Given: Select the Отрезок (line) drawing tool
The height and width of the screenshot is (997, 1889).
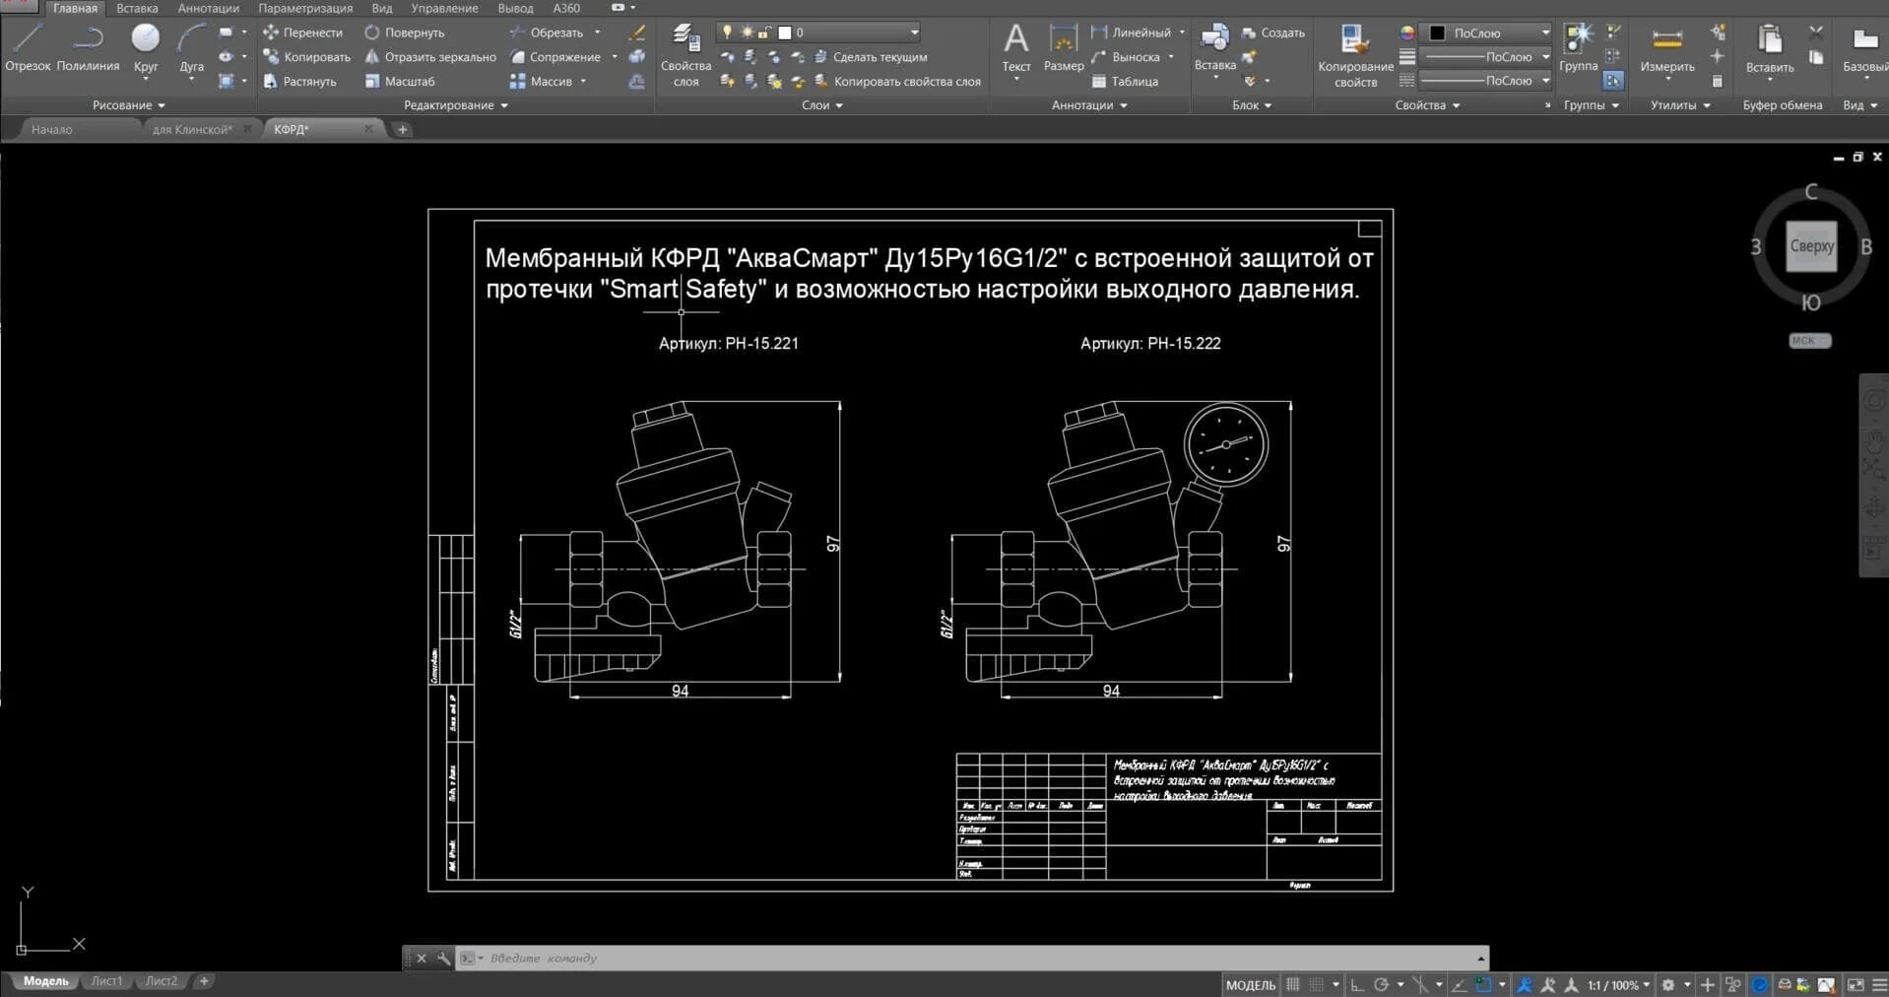Looking at the screenshot, I should click(x=28, y=49).
